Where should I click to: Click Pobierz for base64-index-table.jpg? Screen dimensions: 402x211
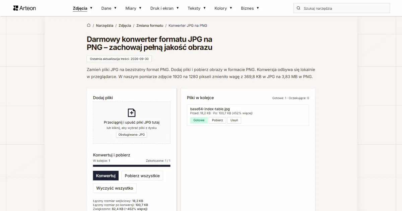(x=217, y=120)
